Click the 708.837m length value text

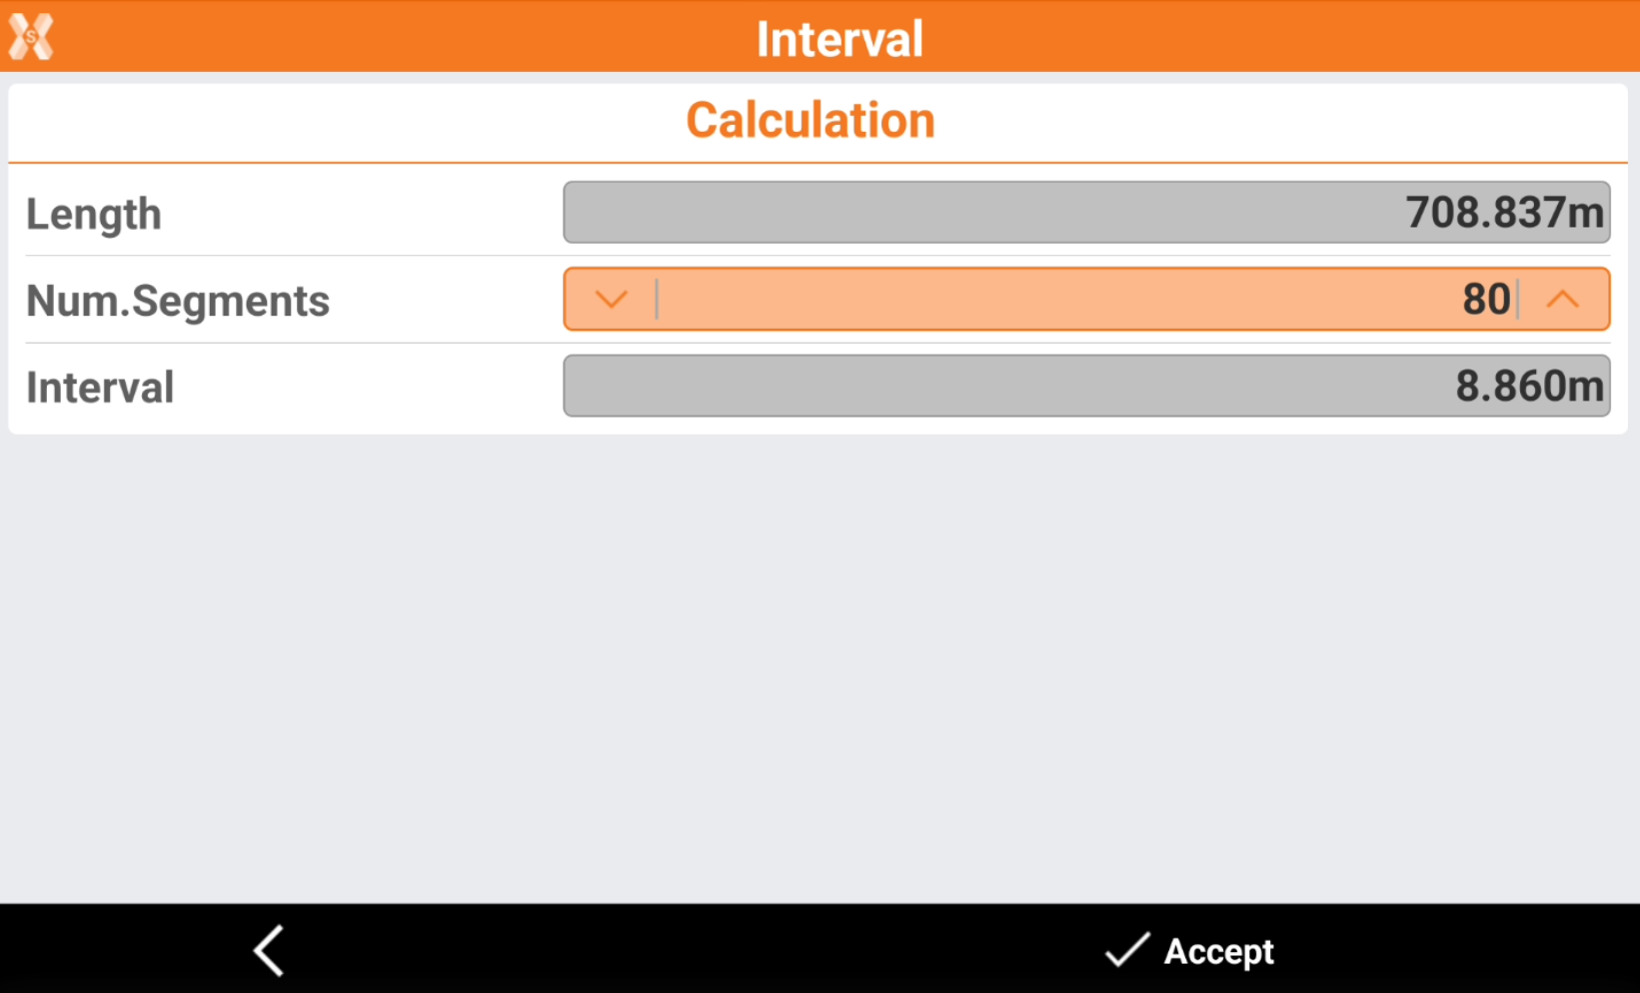pos(1504,212)
